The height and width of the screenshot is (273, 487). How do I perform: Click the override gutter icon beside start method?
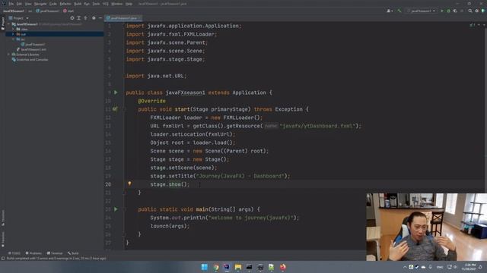coord(115,109)
